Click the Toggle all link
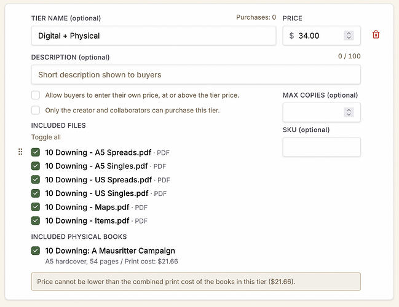The height and width of the screenshot is (307, 399). pyautogui.click(x=46, y=138)
